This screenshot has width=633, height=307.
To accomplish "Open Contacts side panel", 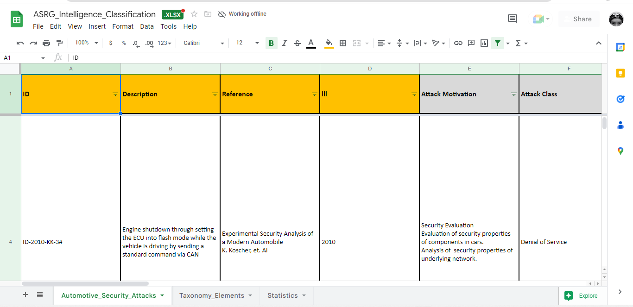I will click(620, 125).
